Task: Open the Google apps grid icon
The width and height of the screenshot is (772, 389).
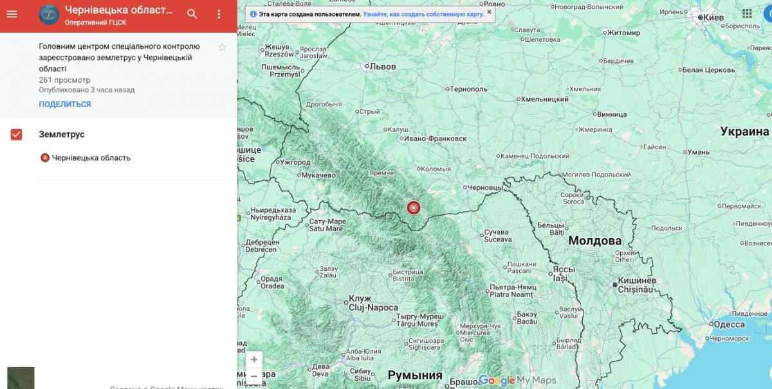Action: (x=747, y=13)
